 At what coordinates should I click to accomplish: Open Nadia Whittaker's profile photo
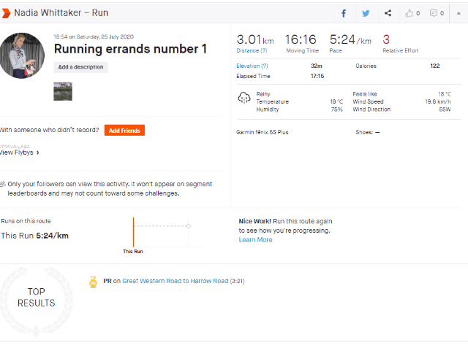pyautogui.click(x=22, y=55)
